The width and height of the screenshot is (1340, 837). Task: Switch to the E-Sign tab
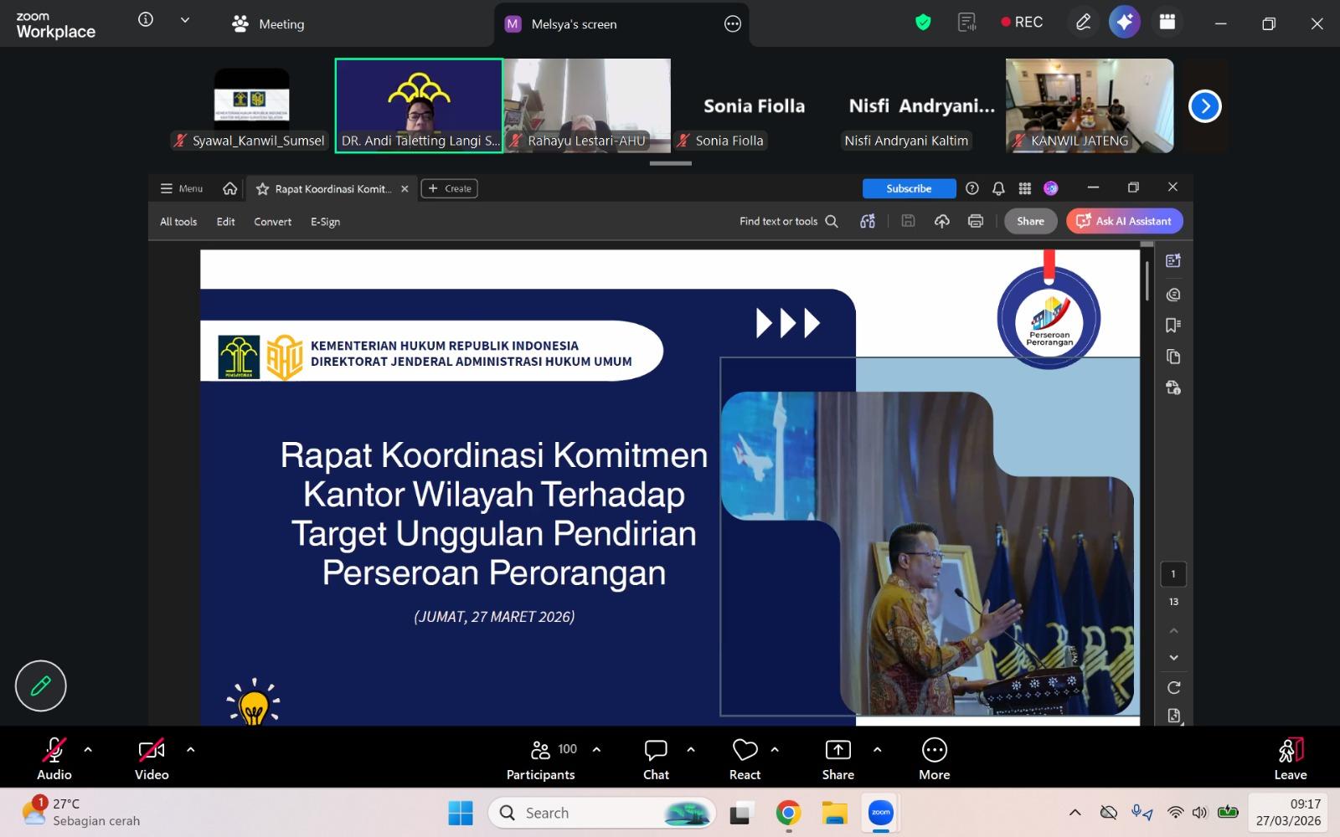(325, 221)
